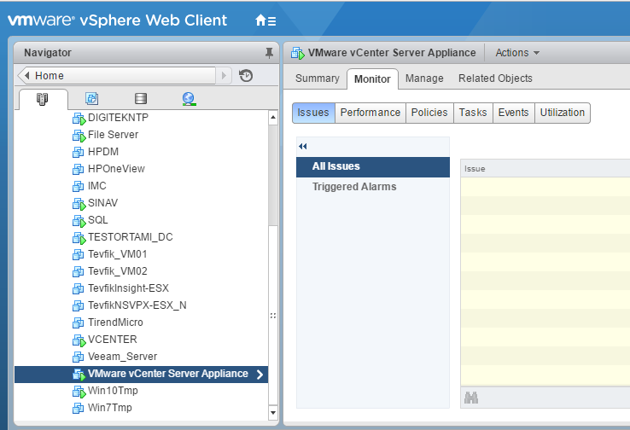
Task: Select the Performance sub-tab
Action: pyautogui.click(x=370, y=113)
